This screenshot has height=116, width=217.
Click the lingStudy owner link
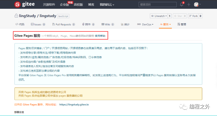27,16
